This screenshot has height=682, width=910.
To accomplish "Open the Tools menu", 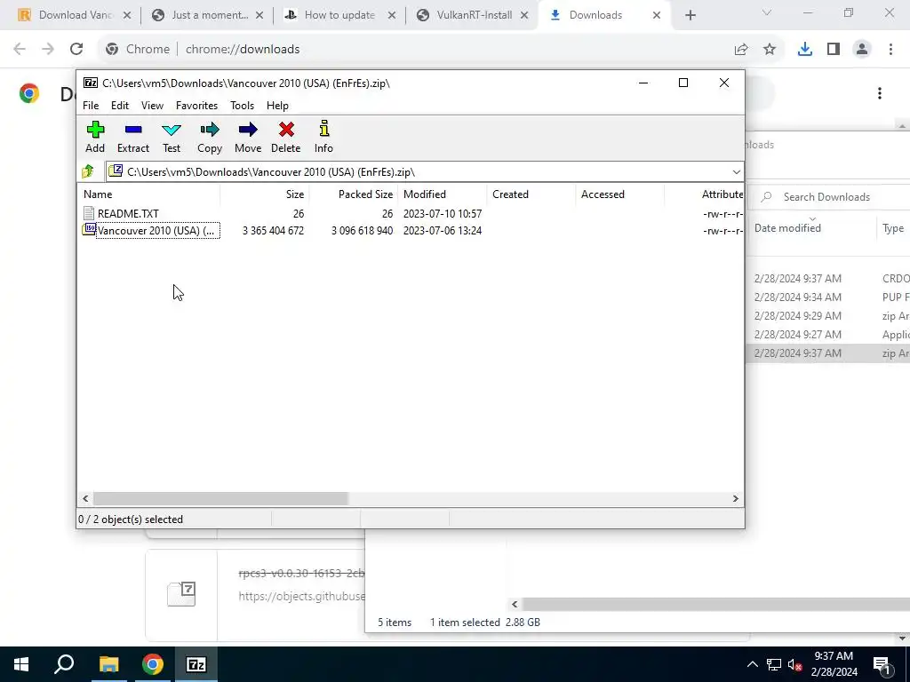I will (x=242, y=106).
